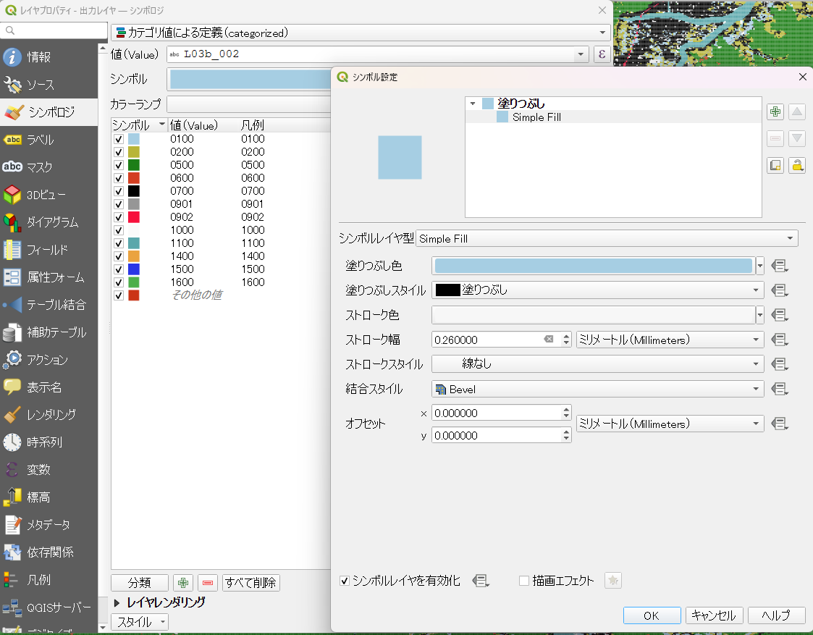Viewport: 813px width, 635px height.
Task: Expand レイヤレンダリング section
Action: point(117,602)
